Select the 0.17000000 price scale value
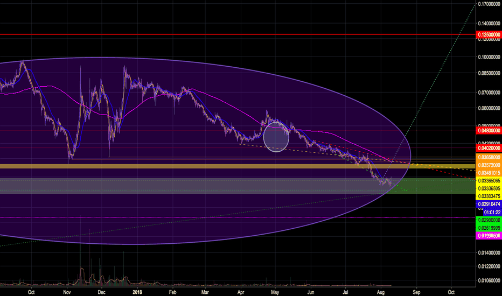The width and height of the screenshot is (502, 296). pos(489,4)
